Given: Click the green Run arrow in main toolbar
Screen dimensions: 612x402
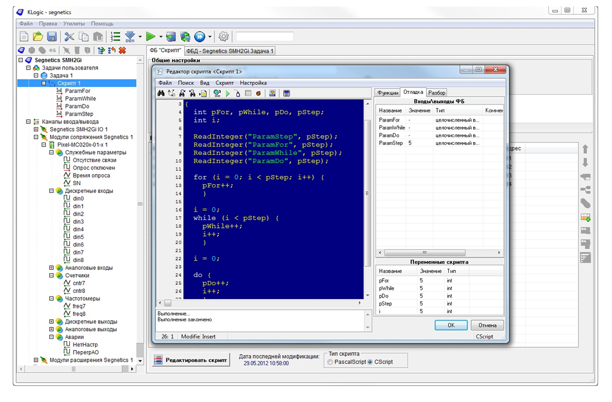Looking at the screenshot, I should [151, 37].
